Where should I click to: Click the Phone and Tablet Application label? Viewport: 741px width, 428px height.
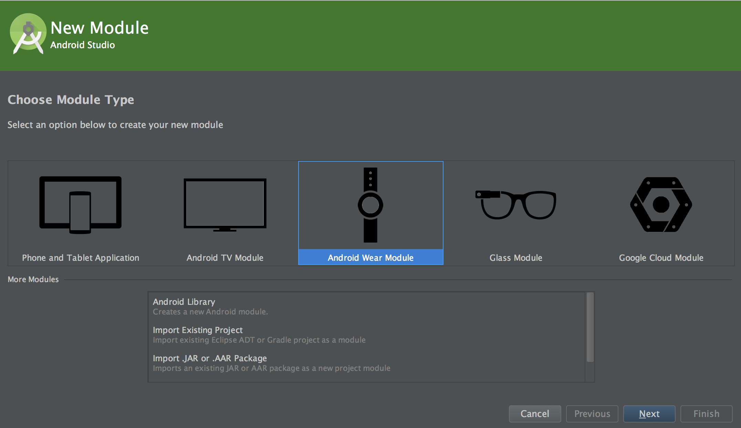coord(81,258)
